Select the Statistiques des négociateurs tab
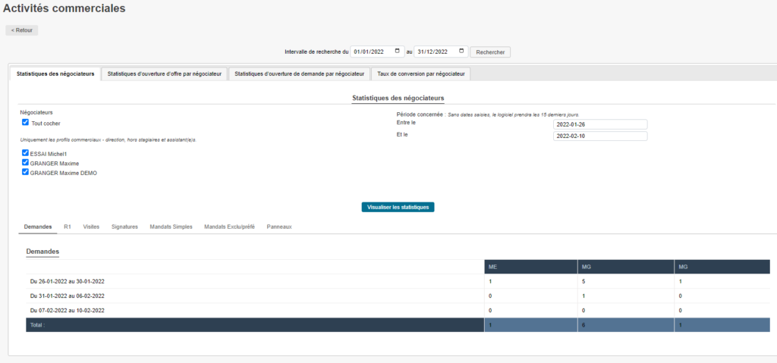 pos(55,74)
